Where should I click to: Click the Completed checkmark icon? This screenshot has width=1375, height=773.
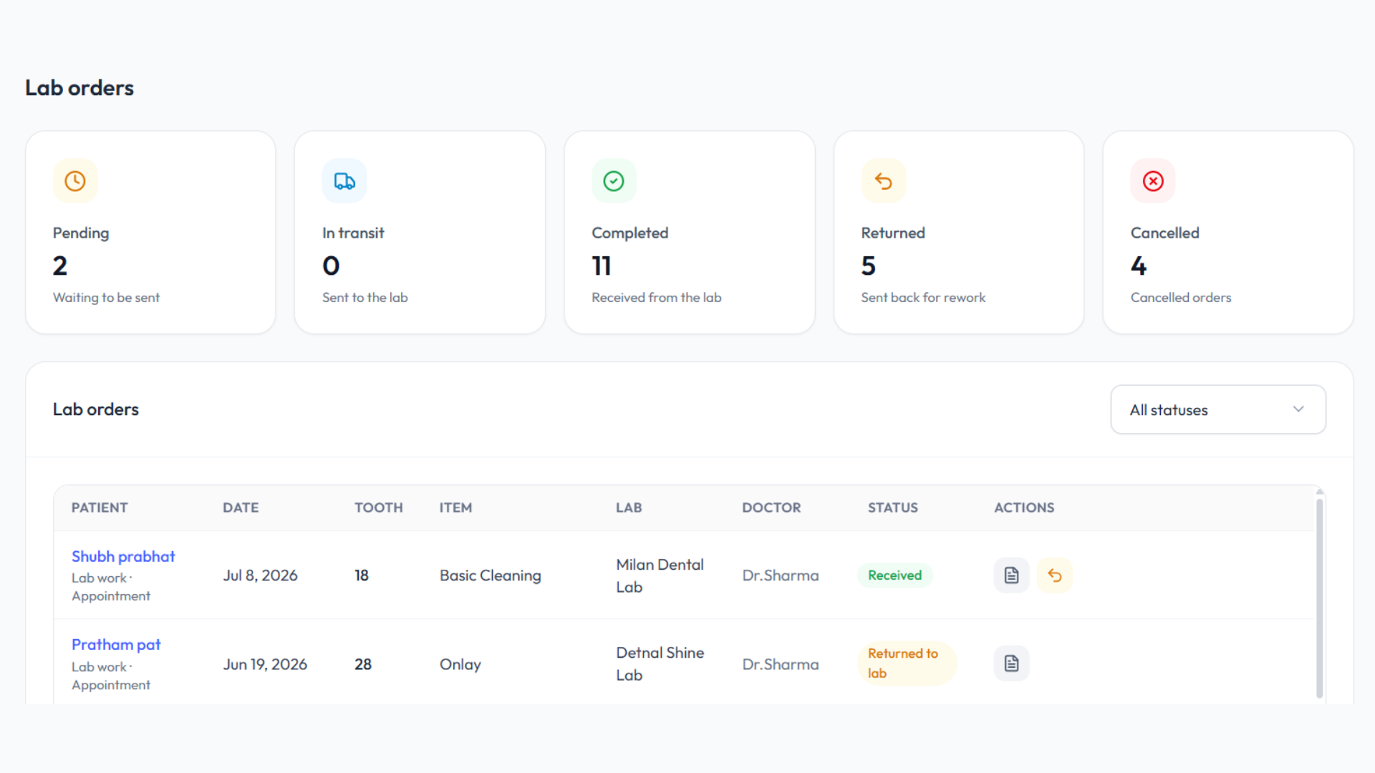[614, 181]
